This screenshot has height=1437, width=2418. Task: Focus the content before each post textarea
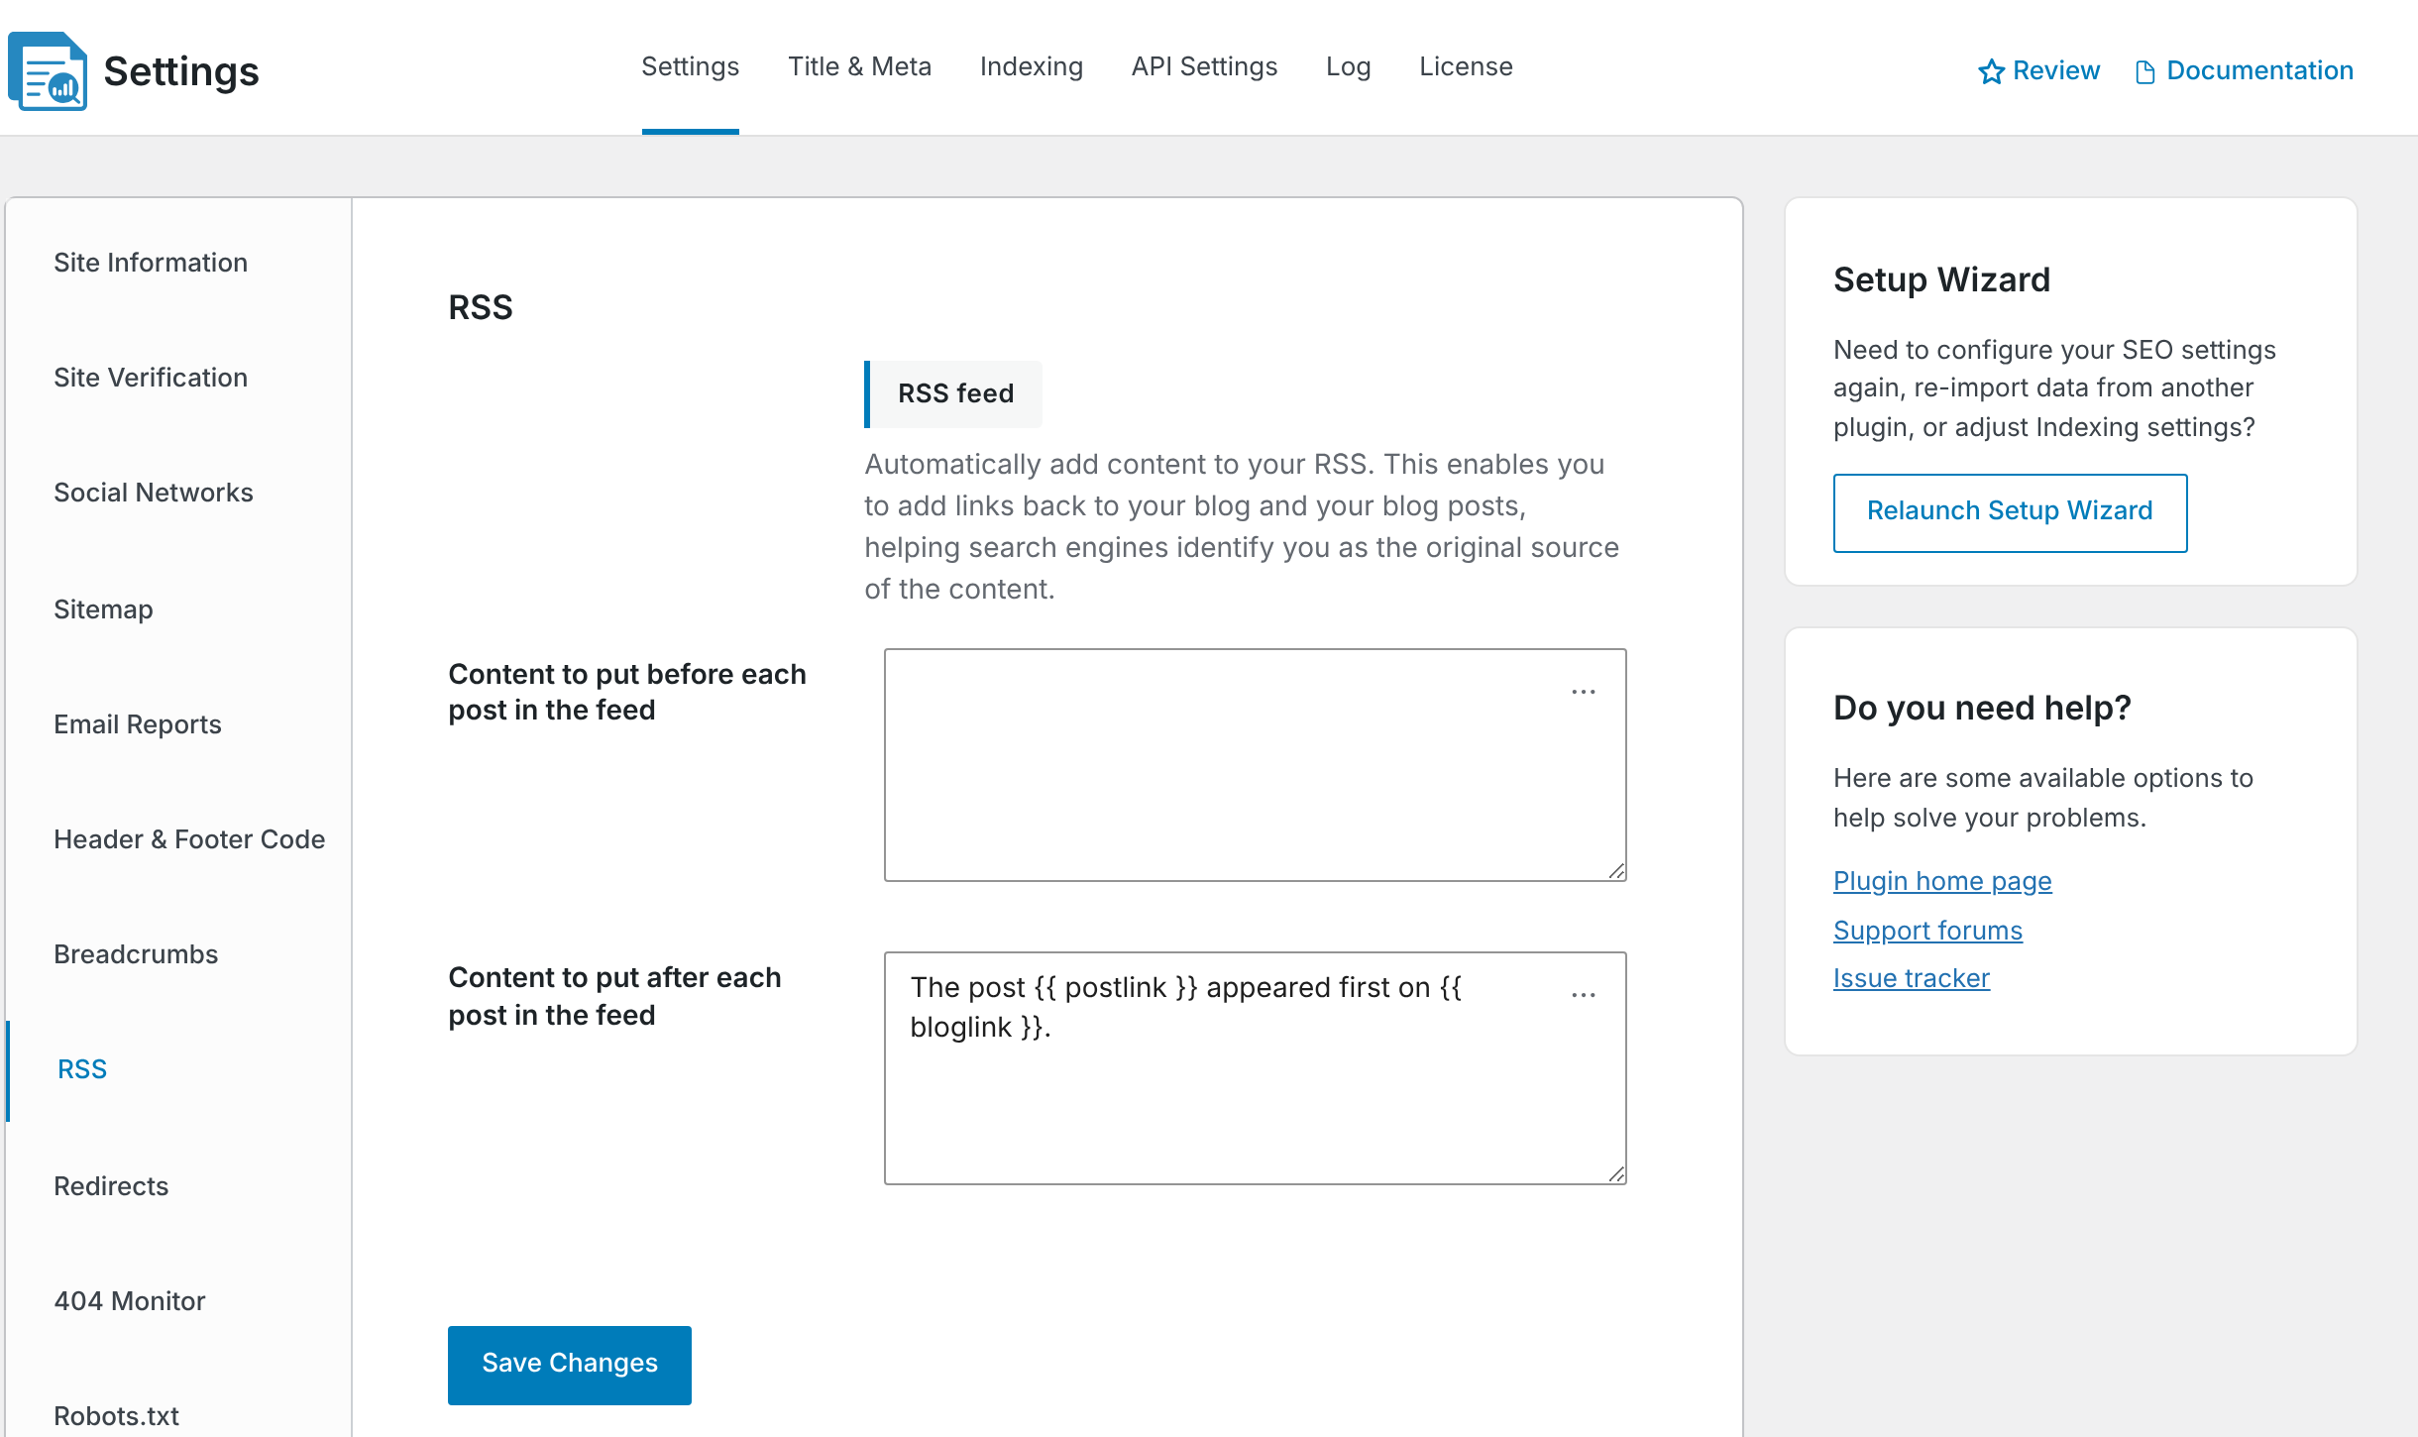coord(1256,765)
